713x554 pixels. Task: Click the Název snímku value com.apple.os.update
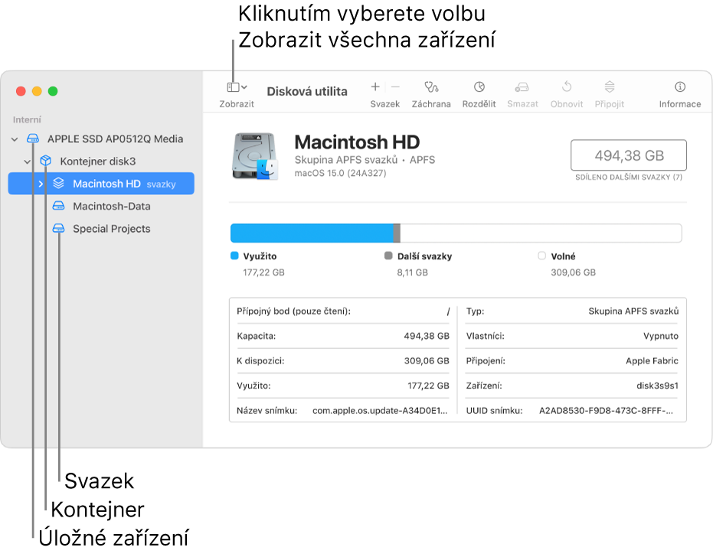380,411
